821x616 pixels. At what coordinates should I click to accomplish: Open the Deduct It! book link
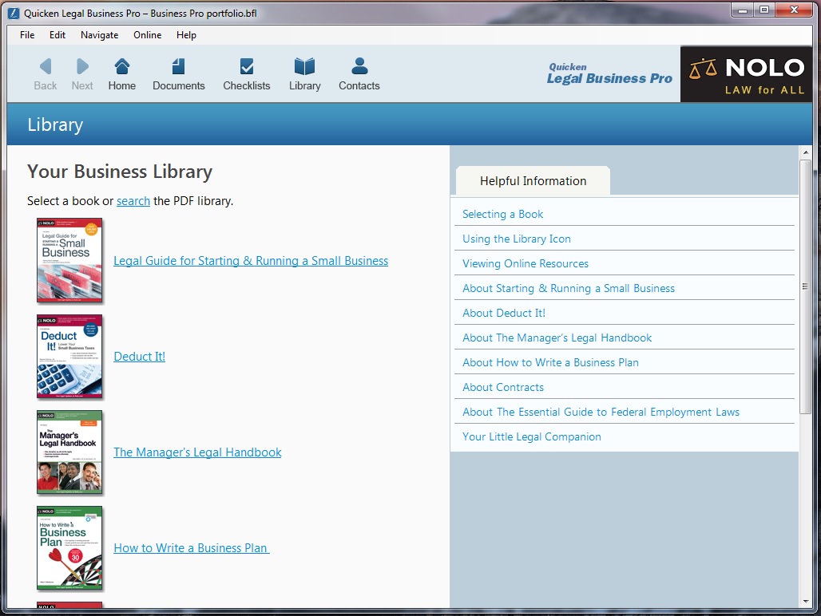point(139,356)
